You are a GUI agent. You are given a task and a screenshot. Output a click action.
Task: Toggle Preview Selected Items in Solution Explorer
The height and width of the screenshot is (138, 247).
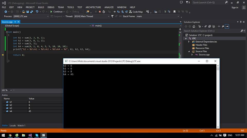227,26
